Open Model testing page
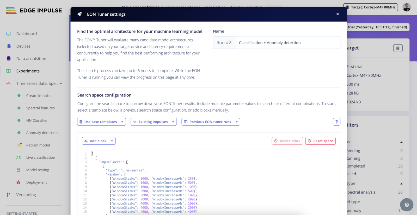The width and height of the screenshot is (417, 215). tap(38, 170)
